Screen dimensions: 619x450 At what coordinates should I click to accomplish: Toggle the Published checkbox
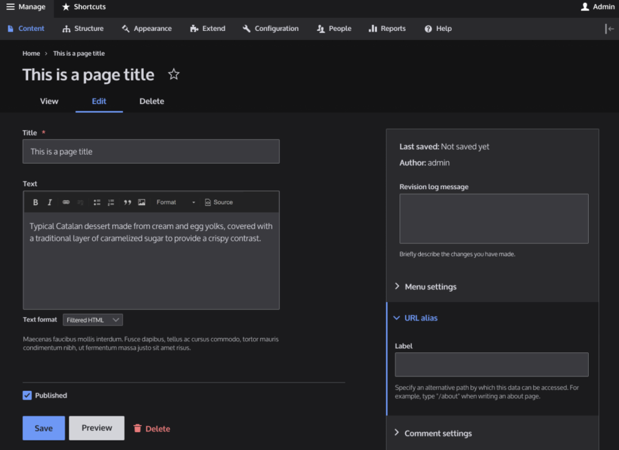click(x=27, y=396)
